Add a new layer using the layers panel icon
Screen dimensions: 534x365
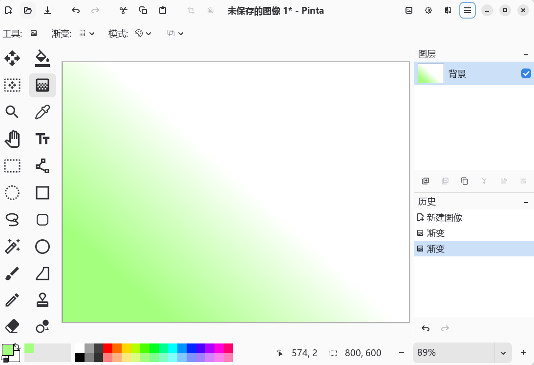pos(425,181)
